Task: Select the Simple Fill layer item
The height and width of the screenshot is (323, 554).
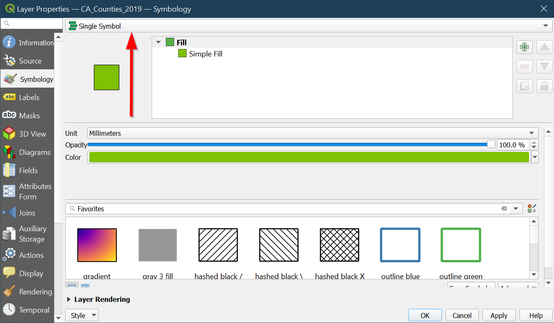Action: (x=205, y=54)
